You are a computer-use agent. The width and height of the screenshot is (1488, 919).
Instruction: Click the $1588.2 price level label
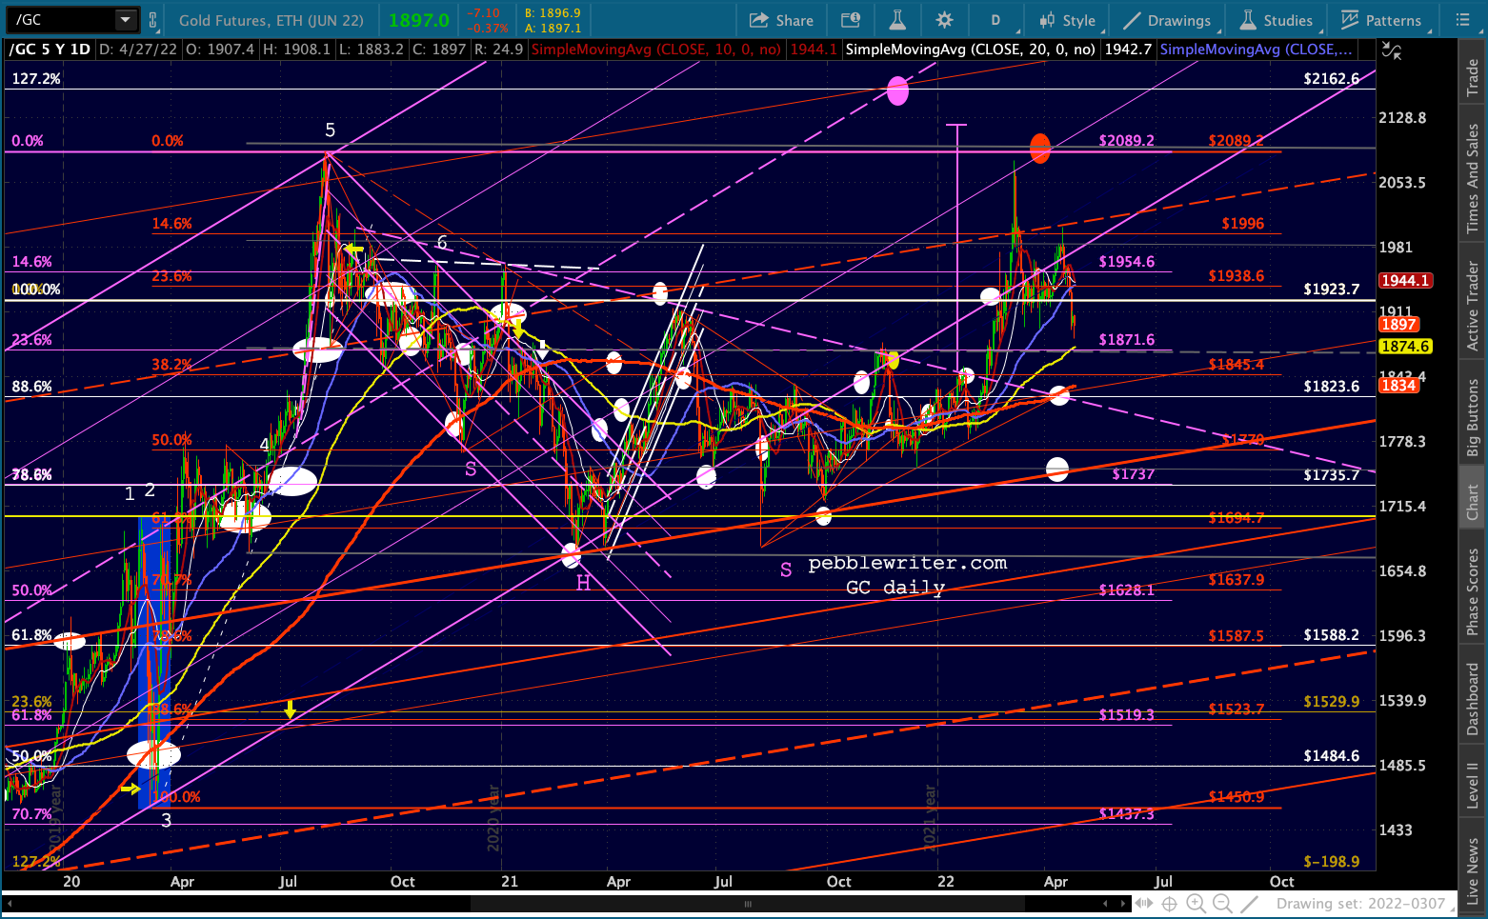tap(1332, 635)
